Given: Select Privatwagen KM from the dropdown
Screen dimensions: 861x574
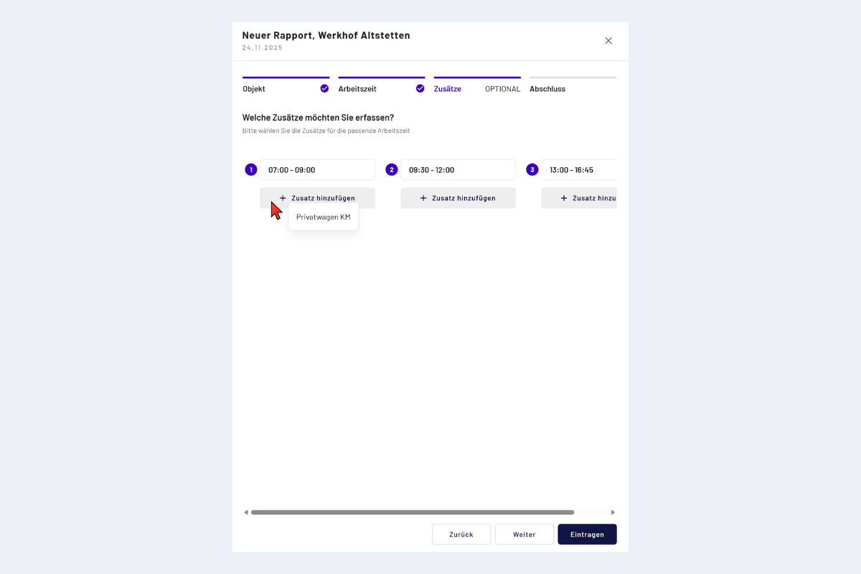Looking at the screenshot, I should coord(323,217).
